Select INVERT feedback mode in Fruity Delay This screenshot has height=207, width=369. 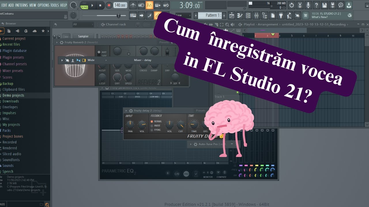[x=152, y=126]
